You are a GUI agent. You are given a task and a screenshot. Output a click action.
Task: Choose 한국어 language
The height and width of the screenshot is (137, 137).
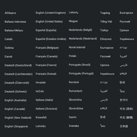(124, 100)
